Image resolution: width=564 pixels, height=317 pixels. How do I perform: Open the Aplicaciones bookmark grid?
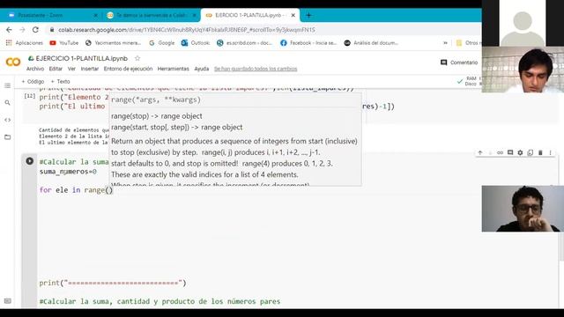pos(25,43)
